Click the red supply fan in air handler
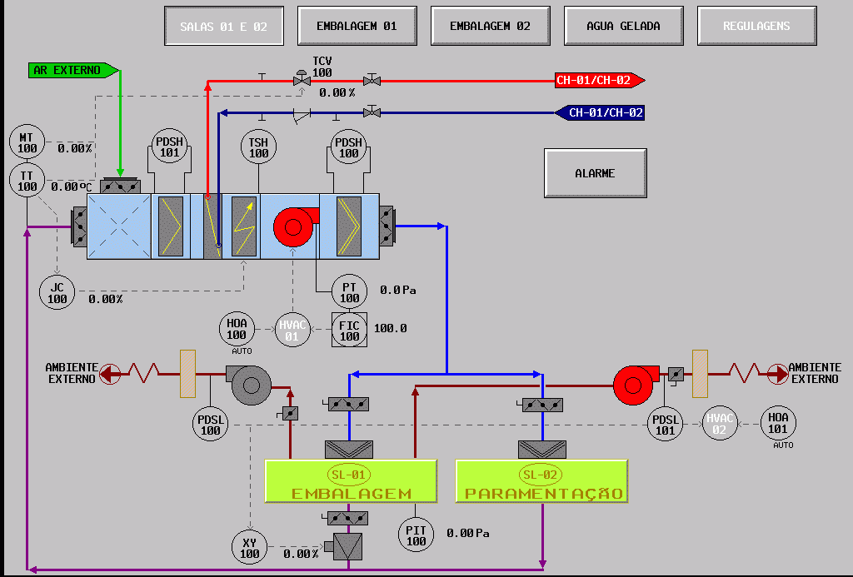Viewport: 853px width, 577px height. coord(293,225)
